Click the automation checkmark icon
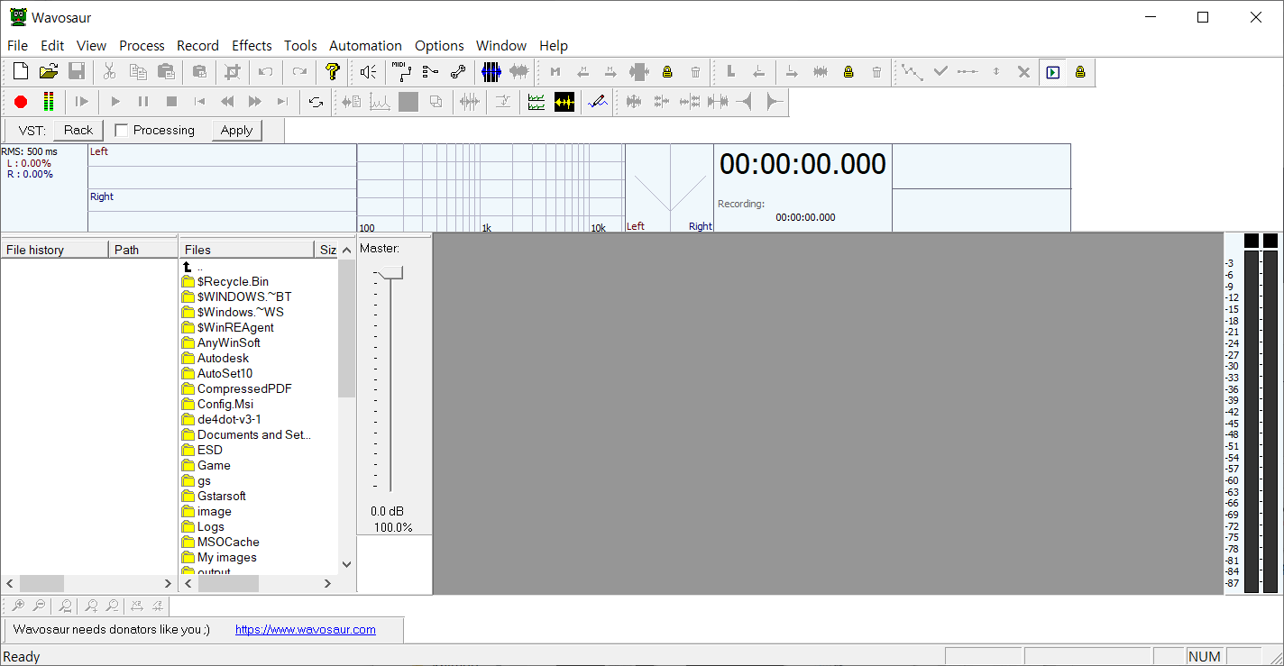Image resolution: width=1284 pixels, height=666 pixels. click(x=940, y=72)
